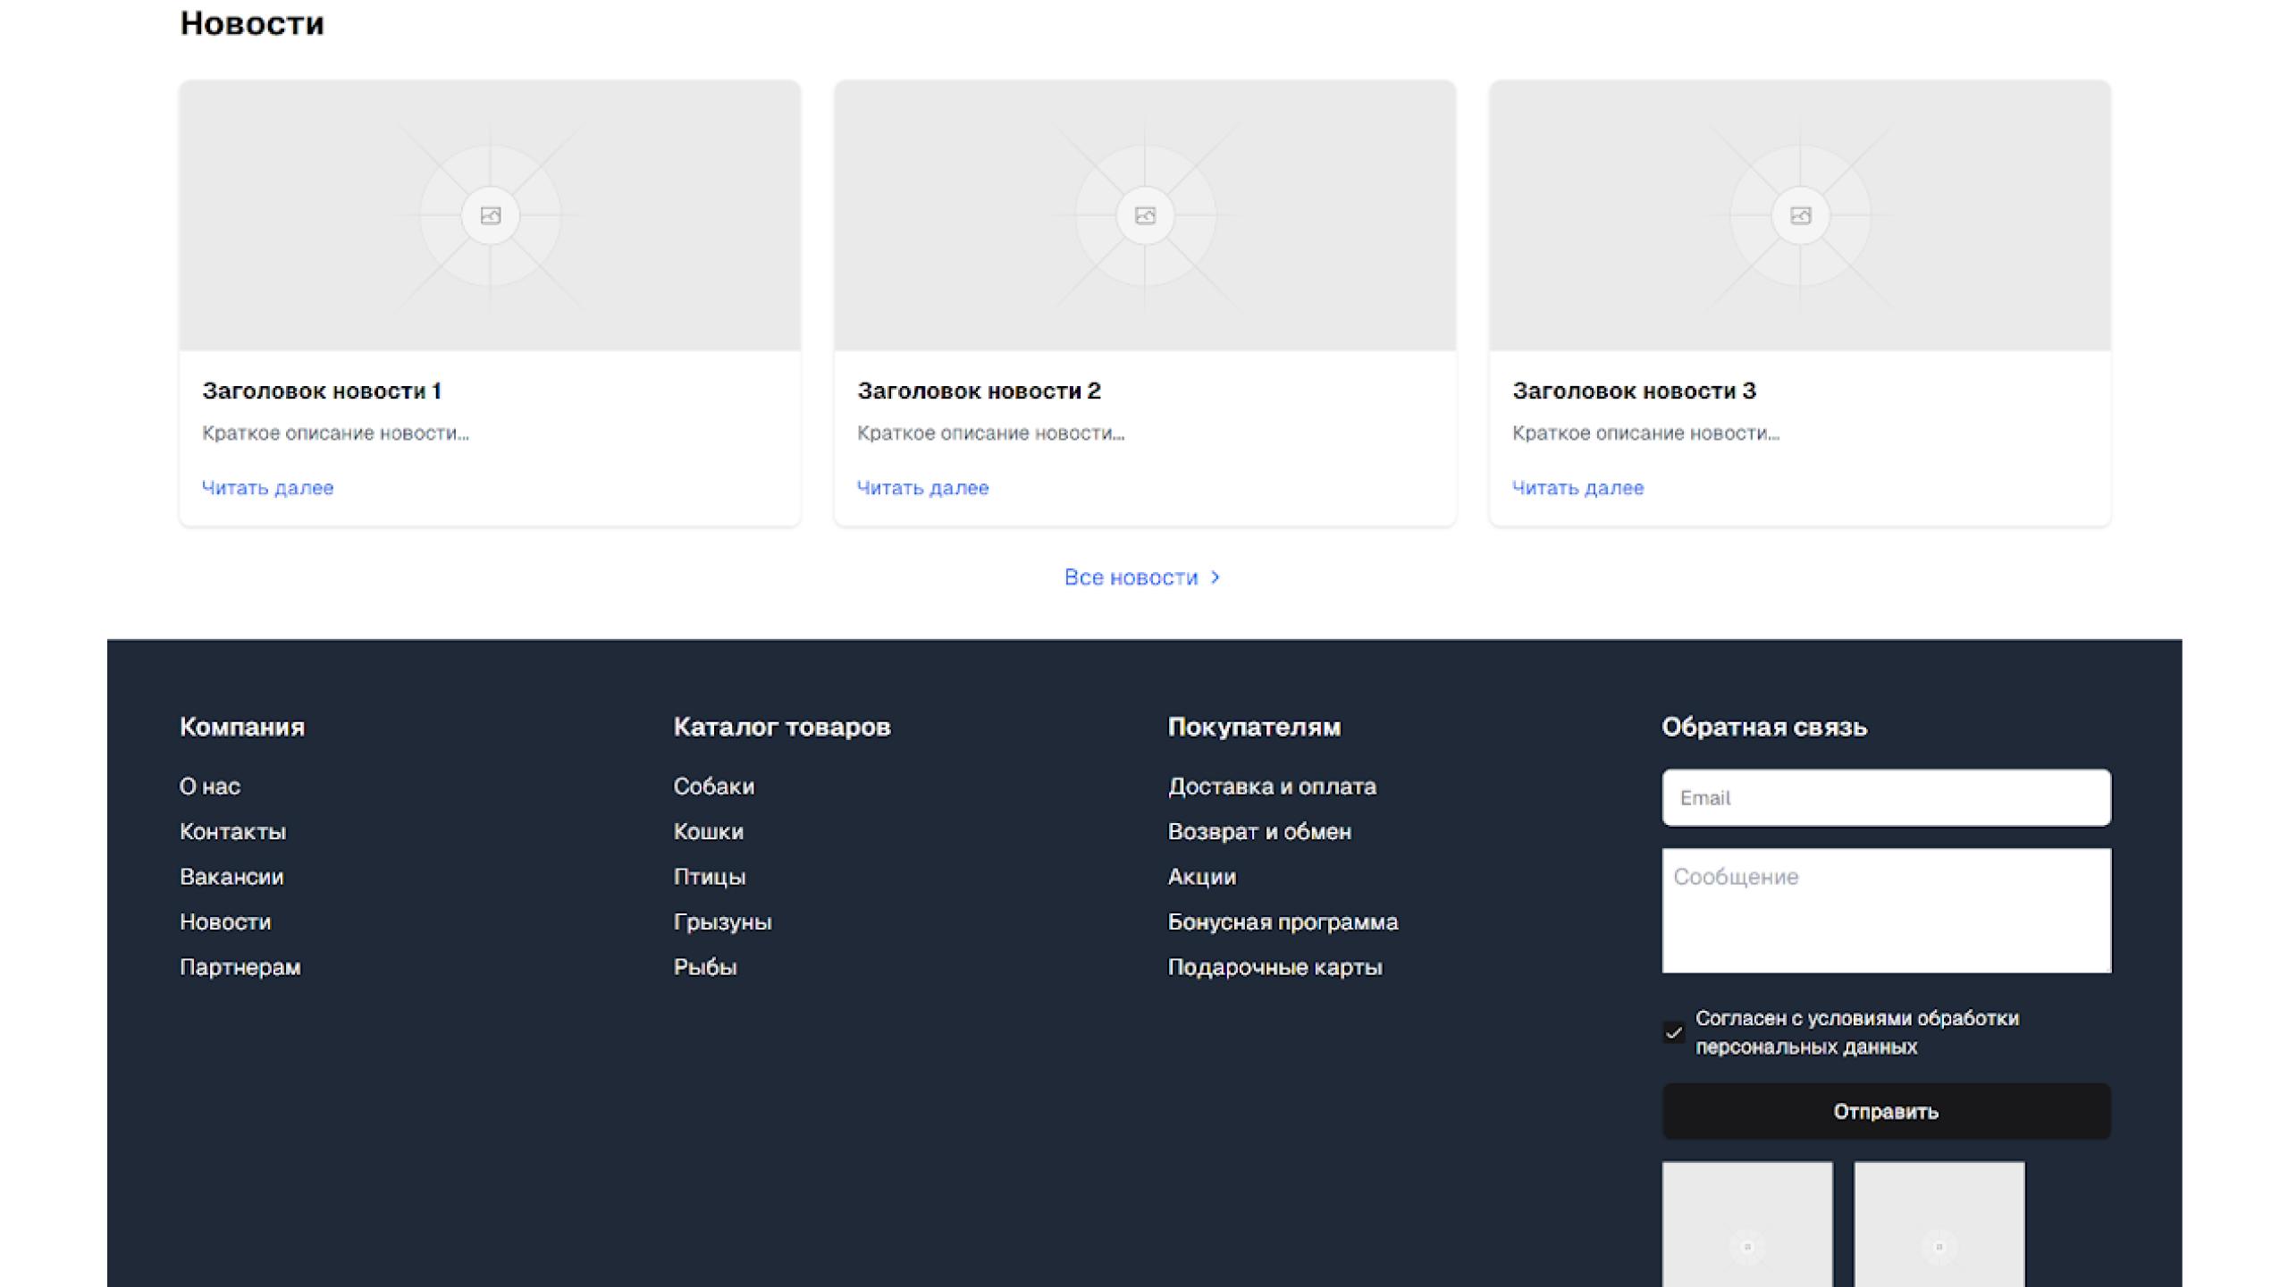
Task: Toggle personal data consent checkbox
Action: [1674, 1033]
